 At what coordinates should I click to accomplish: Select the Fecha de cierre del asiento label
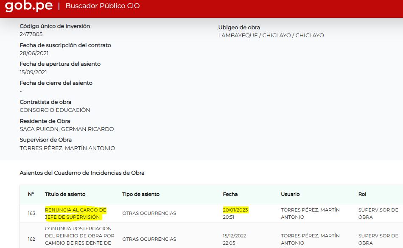click(x=56, y=83)
